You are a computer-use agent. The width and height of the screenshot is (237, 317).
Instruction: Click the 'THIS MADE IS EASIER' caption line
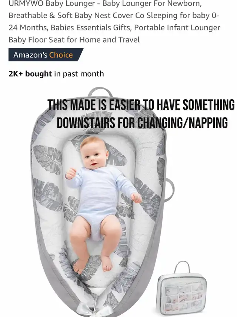click(x=141, y=105)
